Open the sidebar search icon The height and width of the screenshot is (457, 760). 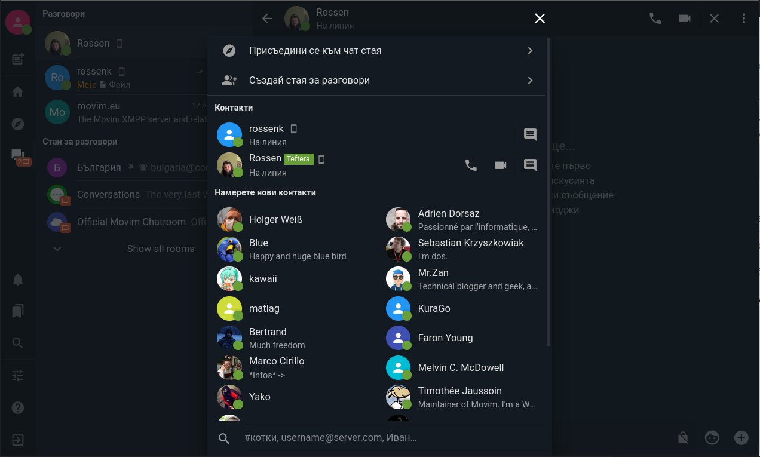(18, 343)
